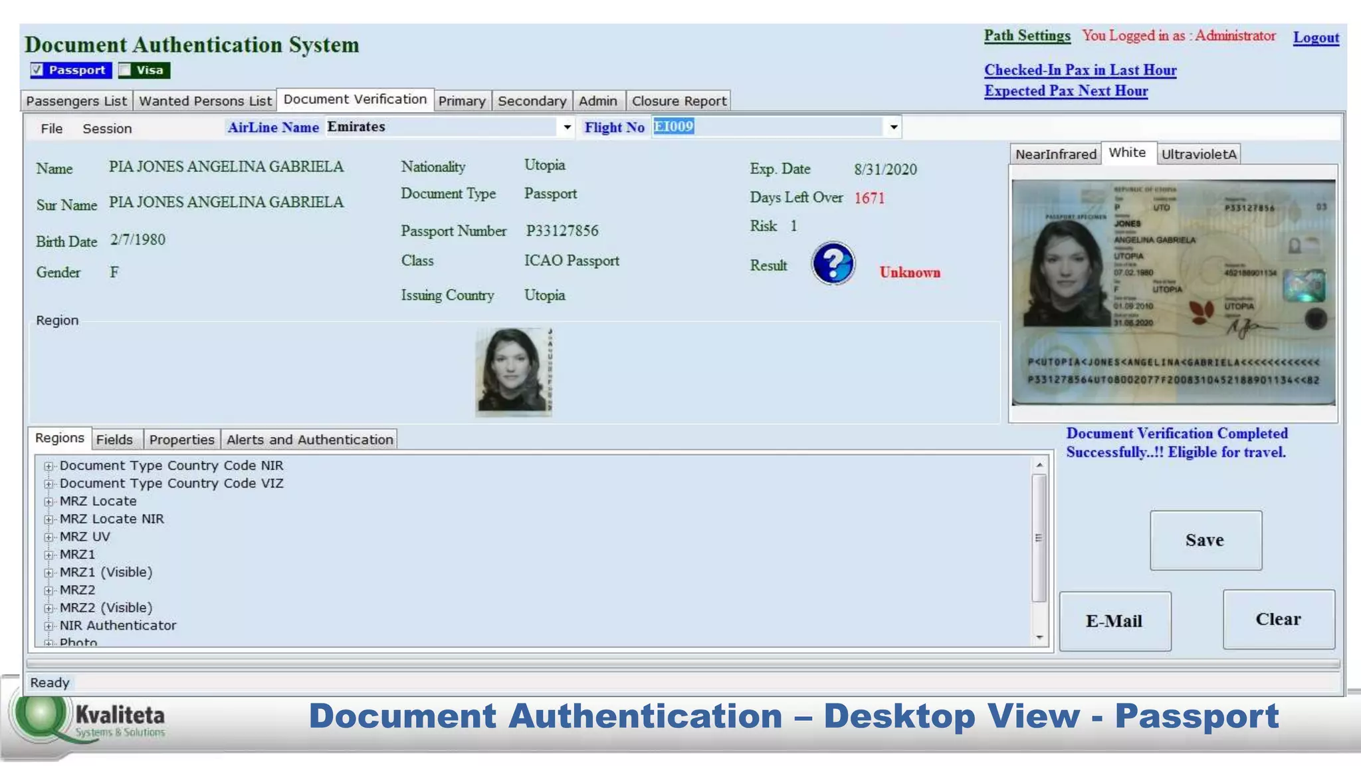Image resolution: width=1361 pixels, height=766 pixels.
Task: Select the Document Verification tab
Action: click(355, 99)
